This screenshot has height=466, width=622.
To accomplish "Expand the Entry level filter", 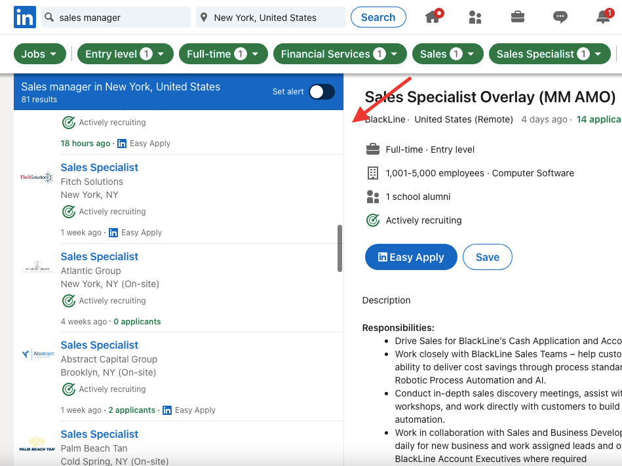I will pyautogui.click(x=125, y=54).
